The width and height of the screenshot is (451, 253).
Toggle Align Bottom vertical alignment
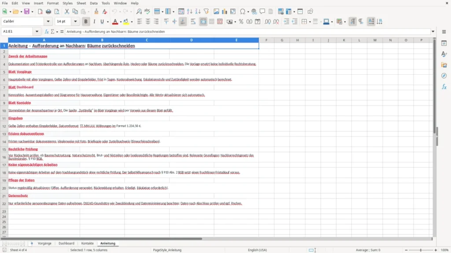183,22
